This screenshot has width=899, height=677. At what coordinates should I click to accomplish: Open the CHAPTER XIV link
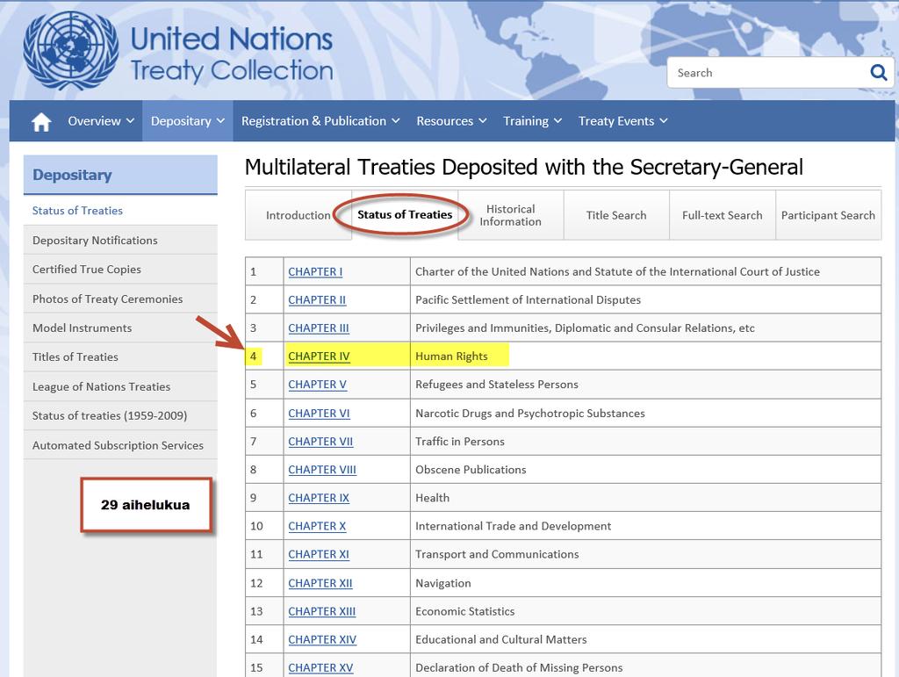coord(322,639)
